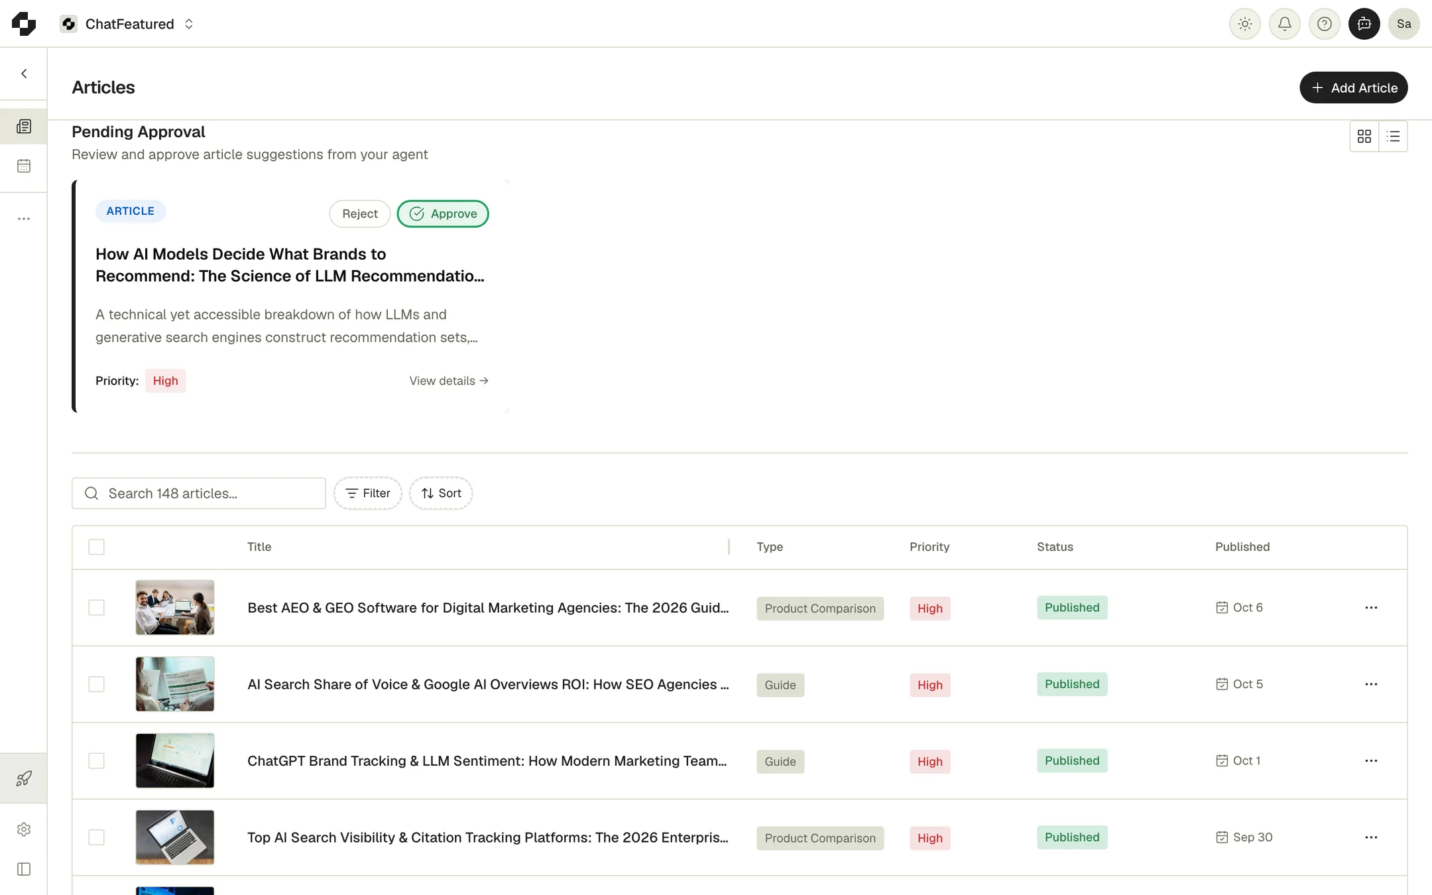1432x895 pixels.
Task: Switch to list view
Action: tap(1393, 136)
